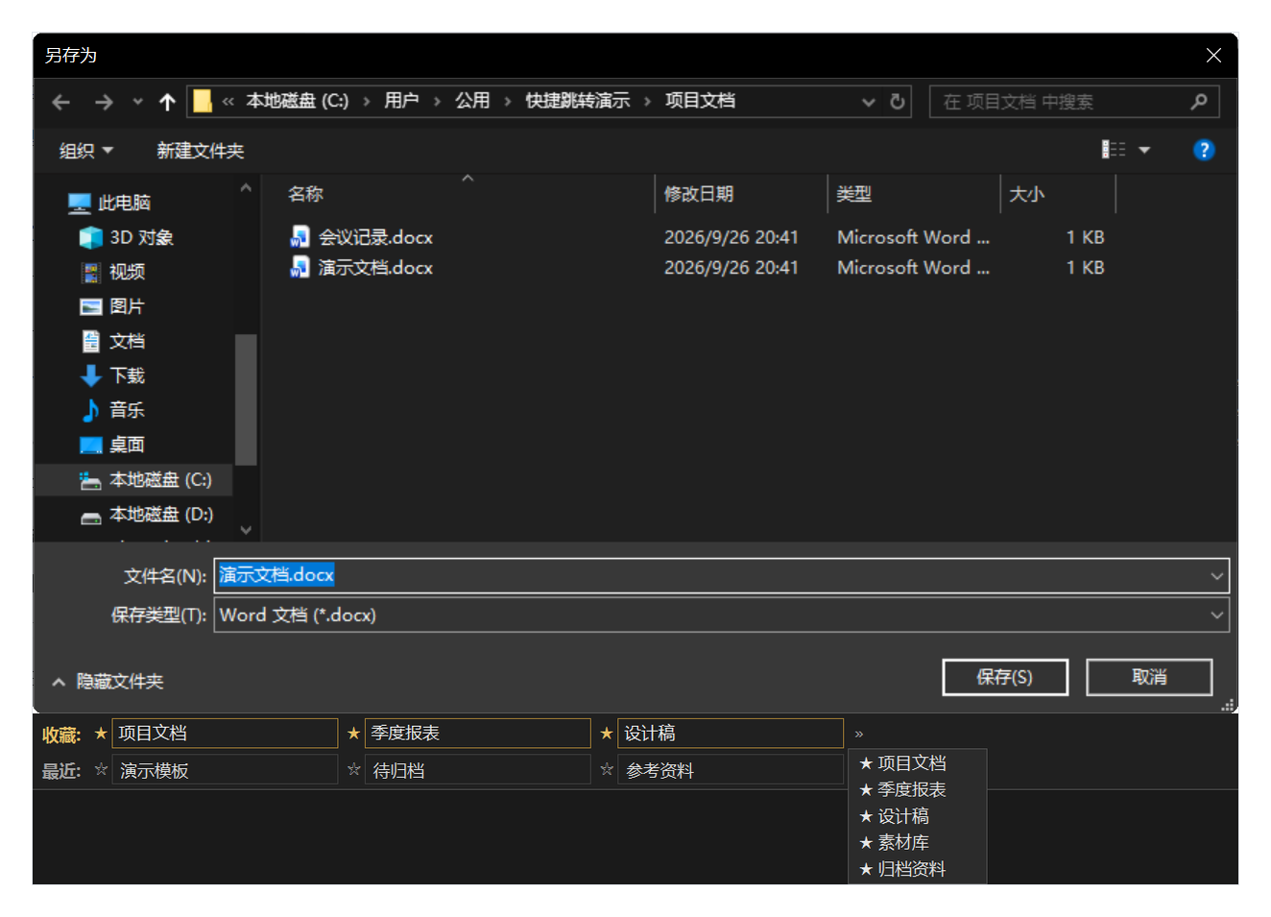
Task: Click the 取消 button
Action: point(1149,677)
